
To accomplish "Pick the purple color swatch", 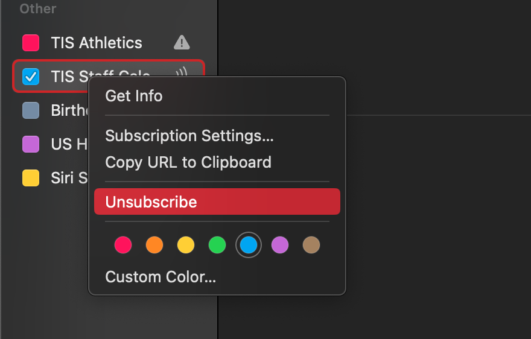I will (x=280, y=245).
